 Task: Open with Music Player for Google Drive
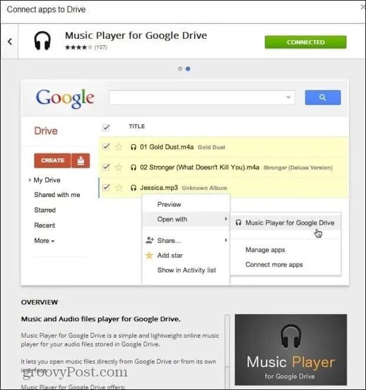pyautogui.click(x=285, y=222)
